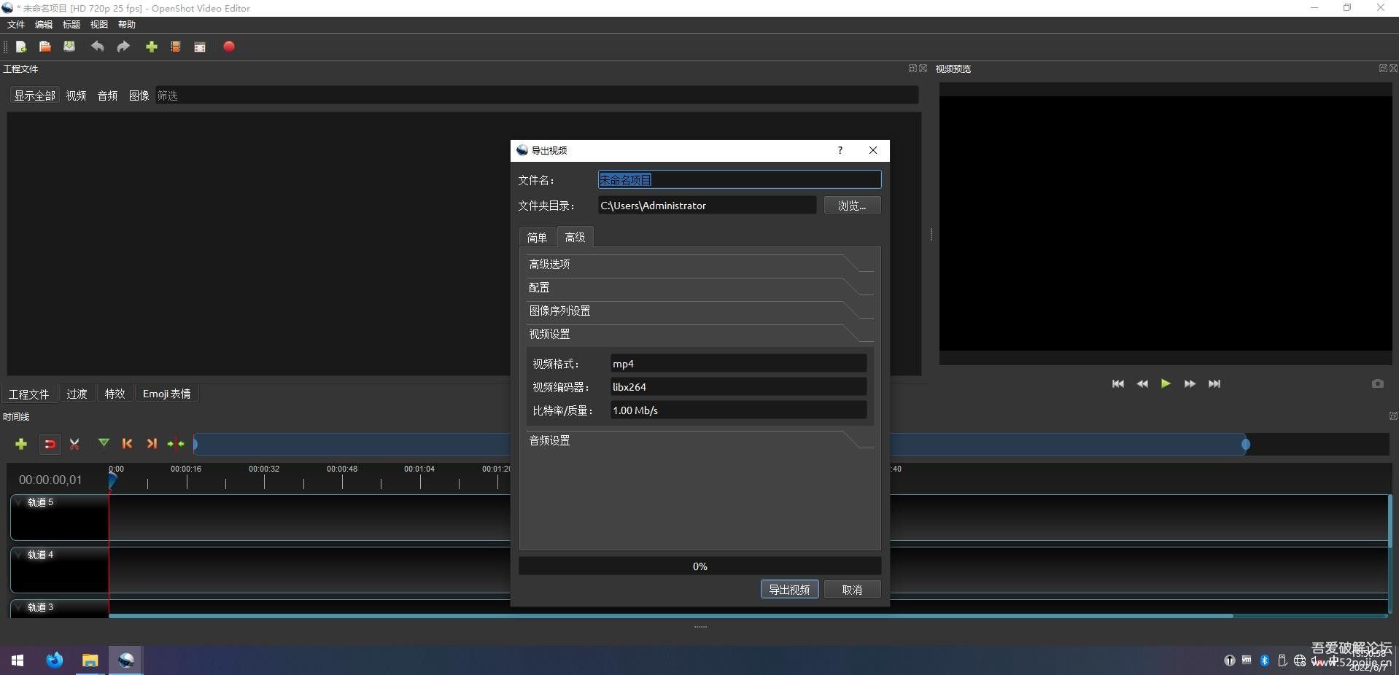Open the 标题 menu
This screenshot has width=1399, height=675.
coord(71,25)
